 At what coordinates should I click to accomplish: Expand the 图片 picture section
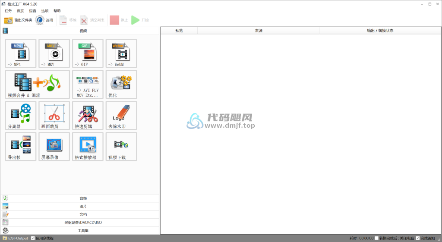80,206
